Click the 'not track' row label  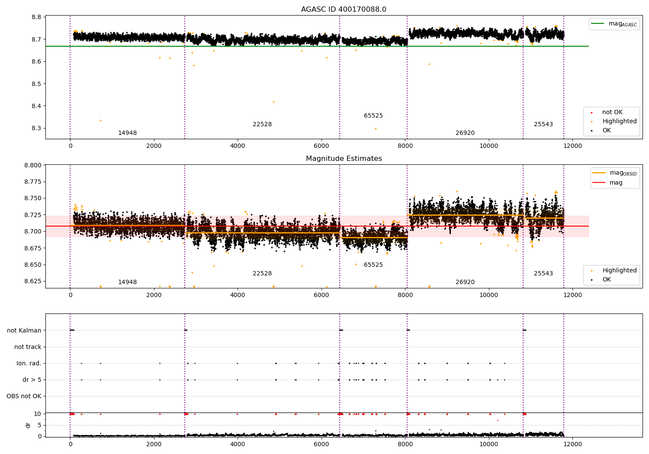(28, 347)
